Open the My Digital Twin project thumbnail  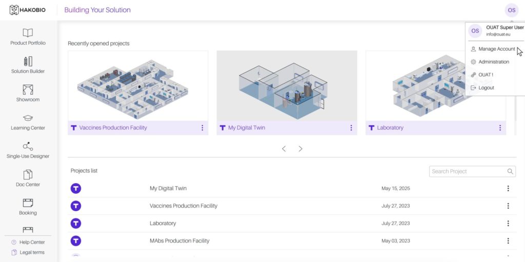click(x=287, y=86)
